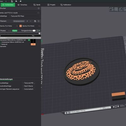Add a filament with the plus icon
126x126 pixels.
pos(27,21)
